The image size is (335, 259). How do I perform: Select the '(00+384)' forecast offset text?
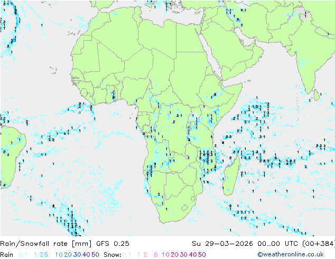319,244
